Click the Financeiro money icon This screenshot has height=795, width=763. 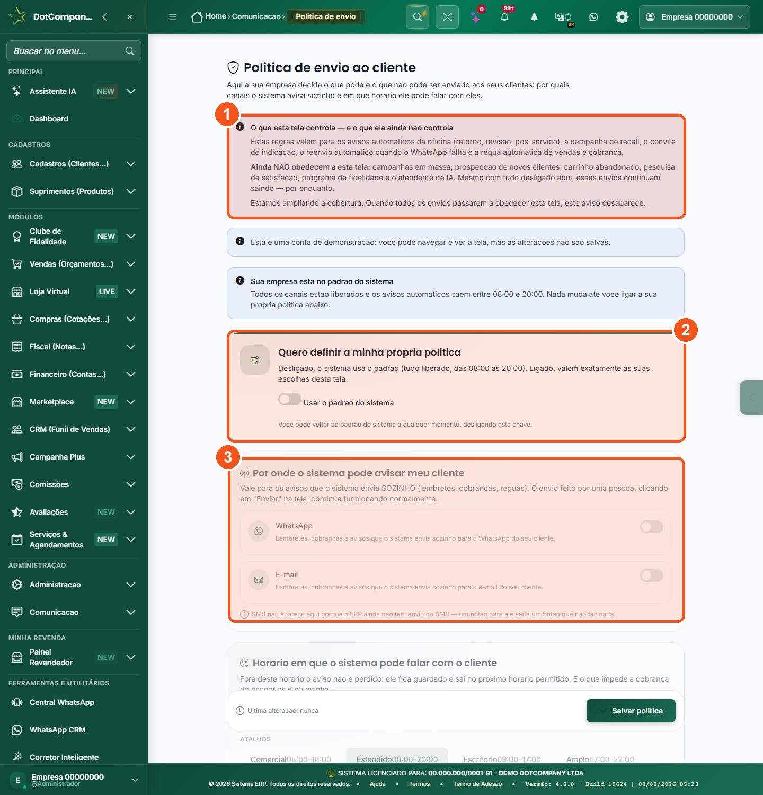click(17, 374)
